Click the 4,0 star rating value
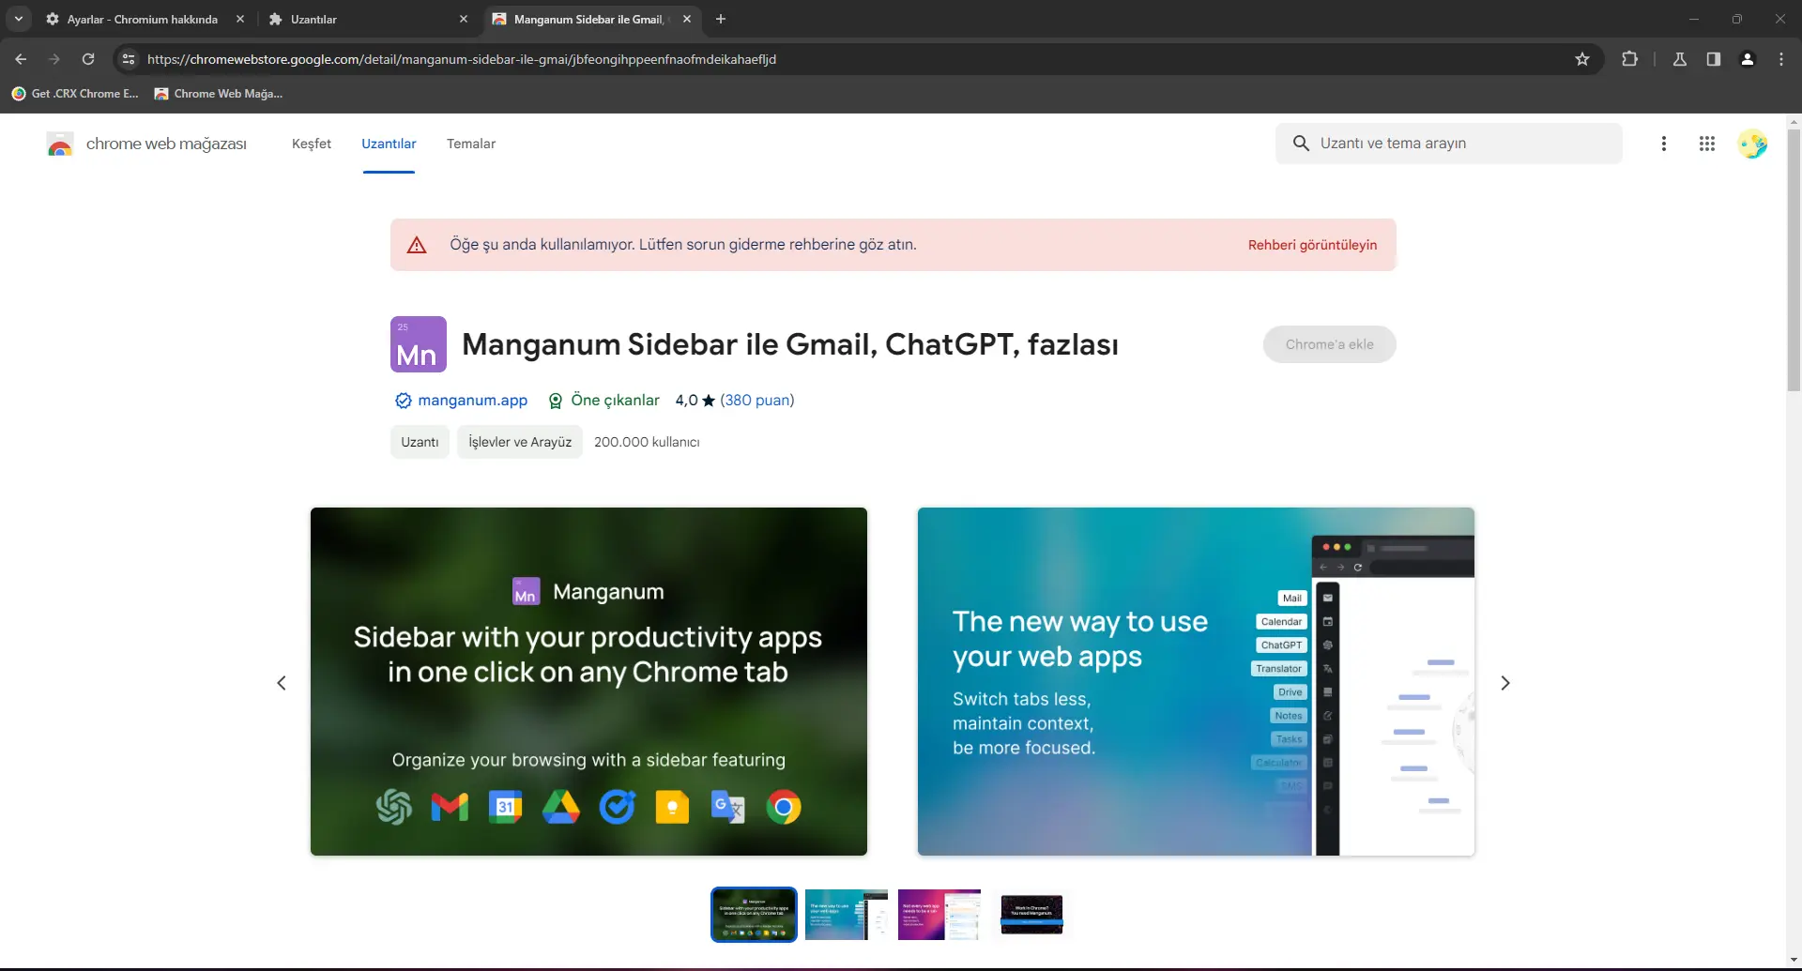 (695, 401)
